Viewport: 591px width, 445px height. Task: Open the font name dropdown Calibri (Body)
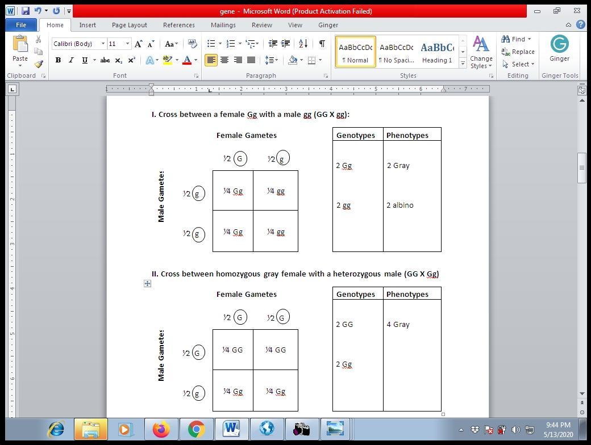[103, 44]
